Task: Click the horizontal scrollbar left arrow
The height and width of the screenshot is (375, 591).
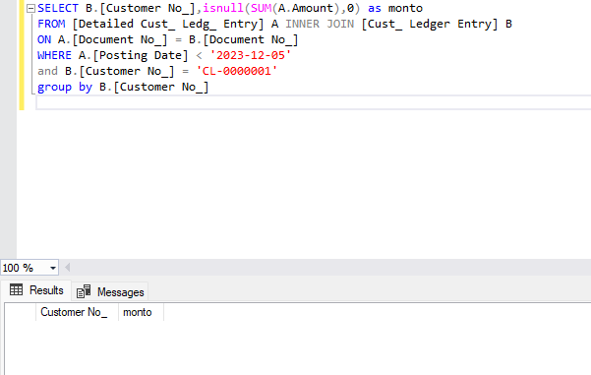Action: pyautogui.click(x=68, y=268)
